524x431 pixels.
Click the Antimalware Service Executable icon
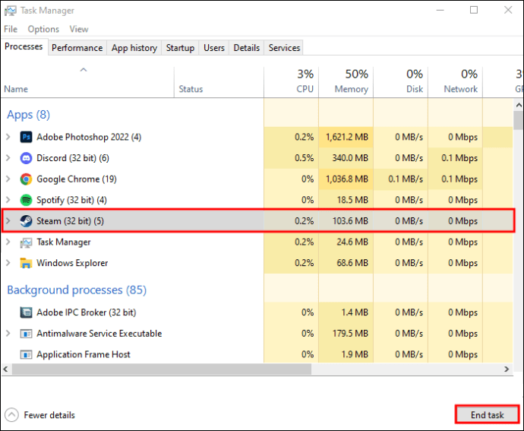(26, 334)
